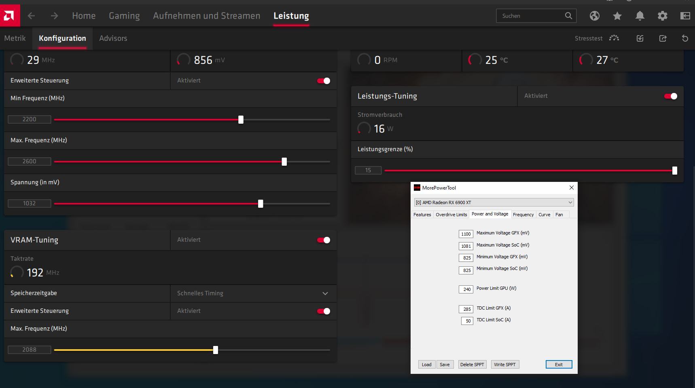
Task: Reset tuning with the undo arrow icon
Action: point(685,38)
